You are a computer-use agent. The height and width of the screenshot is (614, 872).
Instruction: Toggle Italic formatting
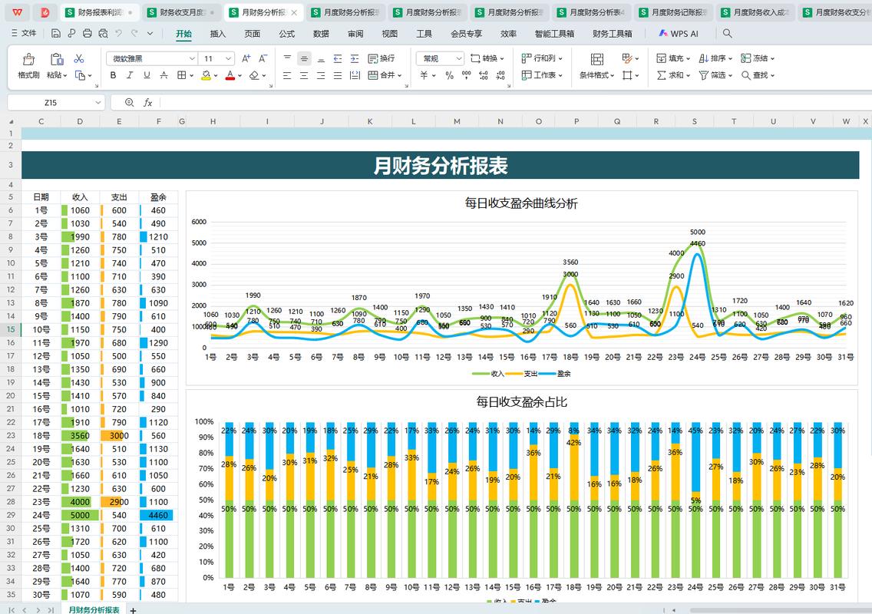[130, 75]
